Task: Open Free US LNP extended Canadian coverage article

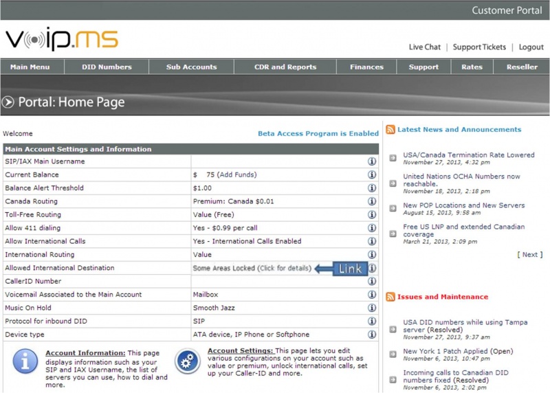Action: [463, 230]
